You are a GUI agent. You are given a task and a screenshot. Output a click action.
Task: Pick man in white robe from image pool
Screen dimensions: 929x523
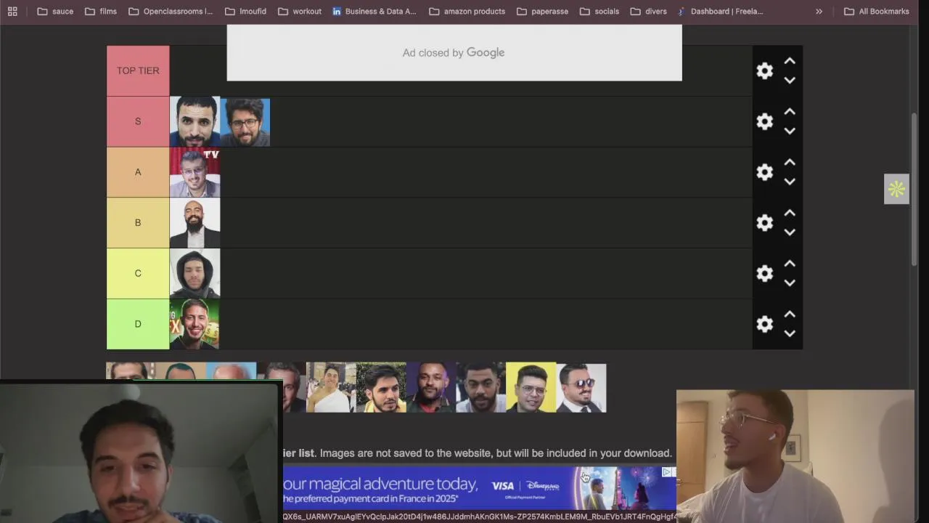tap(331, 387)
